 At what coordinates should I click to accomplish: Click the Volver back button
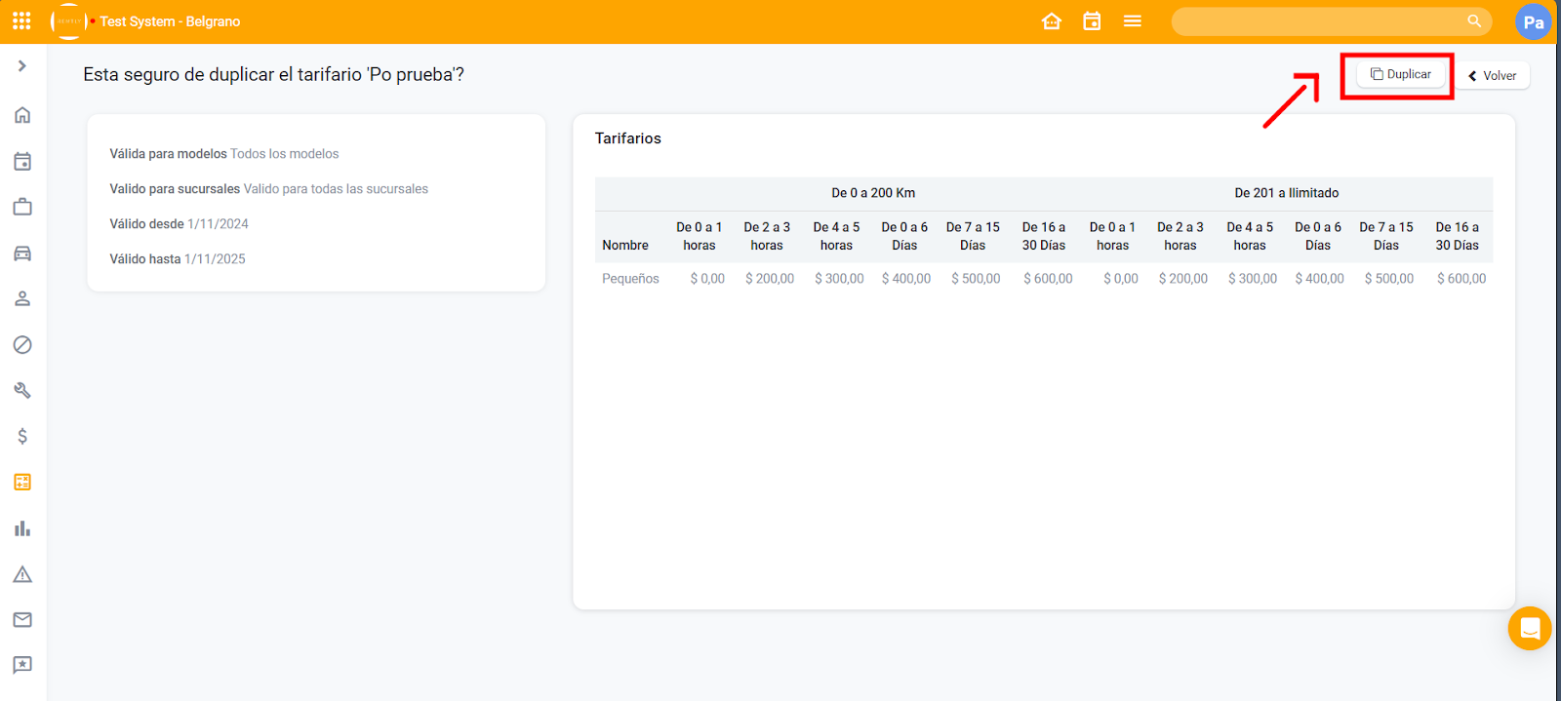[x=1493, y=76]
